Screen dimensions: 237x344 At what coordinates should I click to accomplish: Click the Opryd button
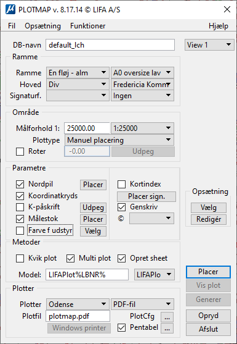[x=208, y=316]
